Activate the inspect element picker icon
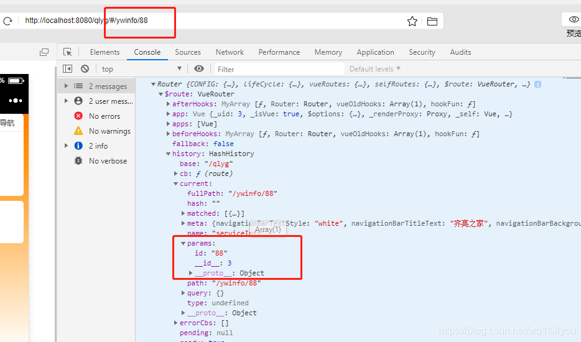The width and height of the screenshot is (581, 342). (x=67, y=52)
